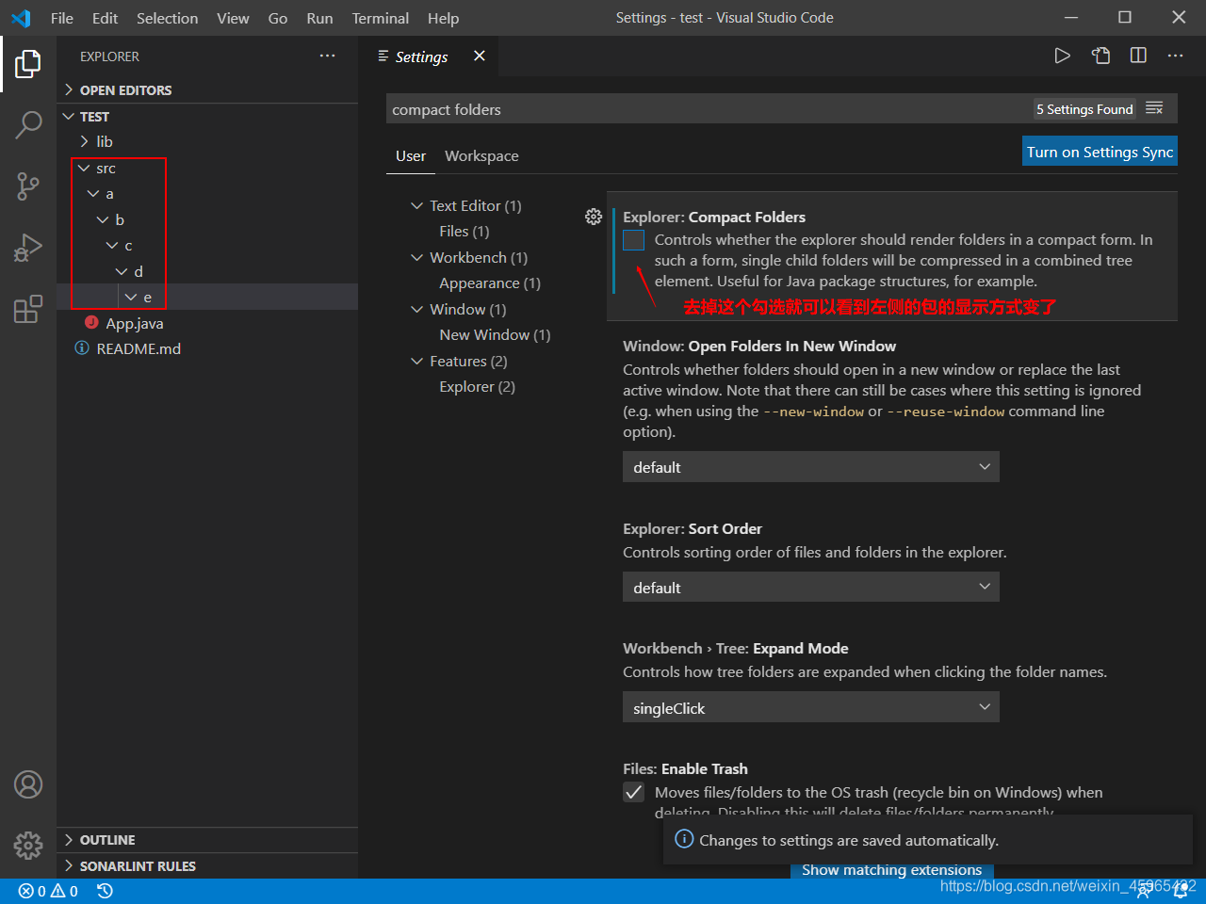The image size is (1206, 904).
Task: Open the View menu
Action: tap(233, 18)
